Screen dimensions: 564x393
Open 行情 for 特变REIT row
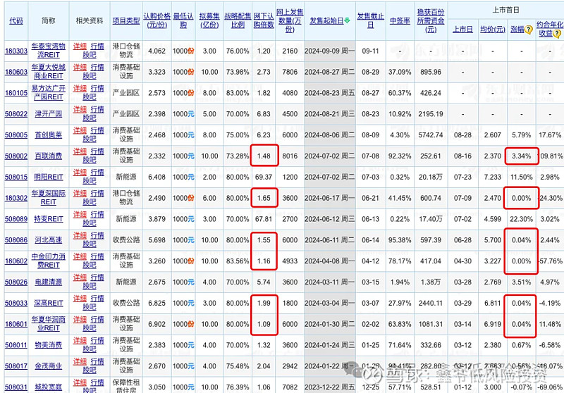pyautogui.click(x=97, y=215)
